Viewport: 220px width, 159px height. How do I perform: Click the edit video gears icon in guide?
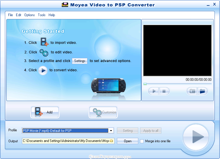[x=44, y=52]
